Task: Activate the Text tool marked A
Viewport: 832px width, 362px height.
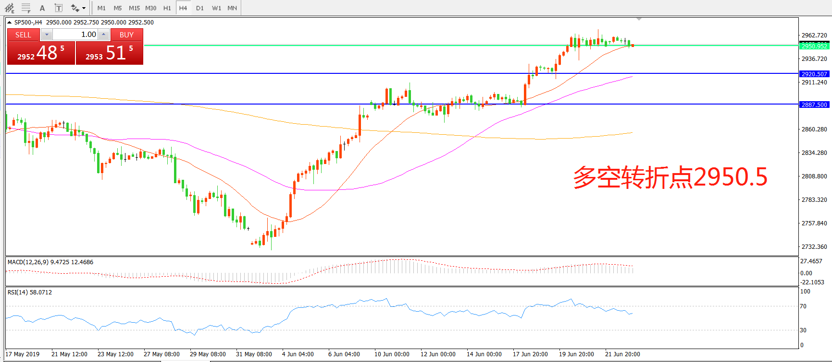Action: click(x=42, y=8)
